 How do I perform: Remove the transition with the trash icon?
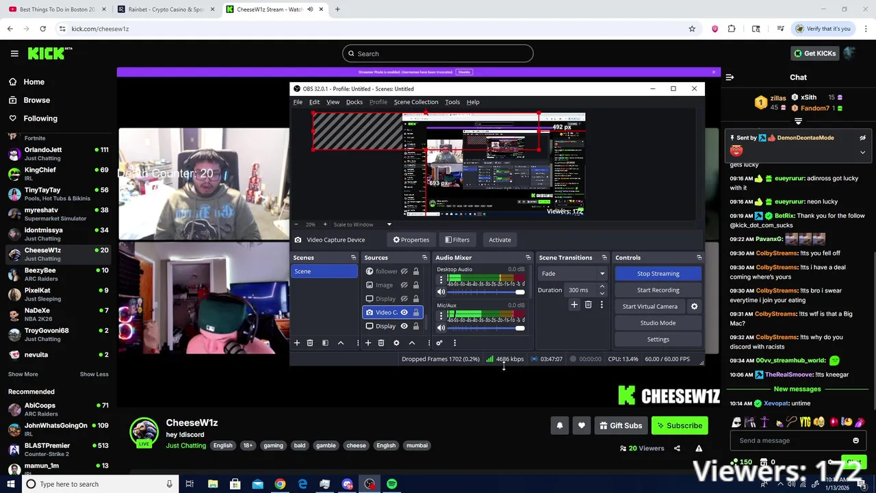pyautogui.click(x=588, y=305)
